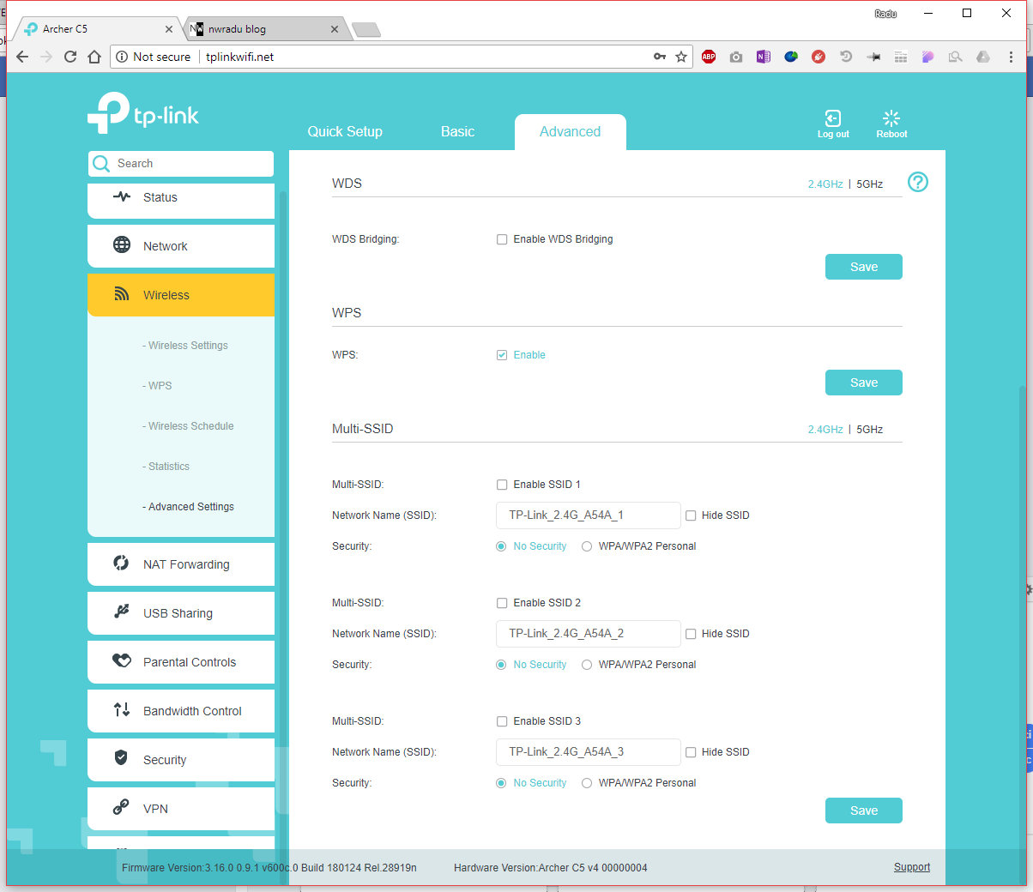Select WPA/WPA2 Personal for SSID 3
The image size is (1033, 892).
(587, 783)
